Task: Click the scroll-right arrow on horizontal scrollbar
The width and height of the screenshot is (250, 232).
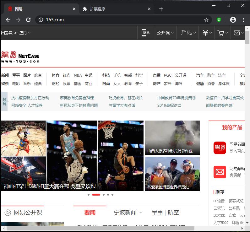Action: pyautogui.click(x=242, y=228)
